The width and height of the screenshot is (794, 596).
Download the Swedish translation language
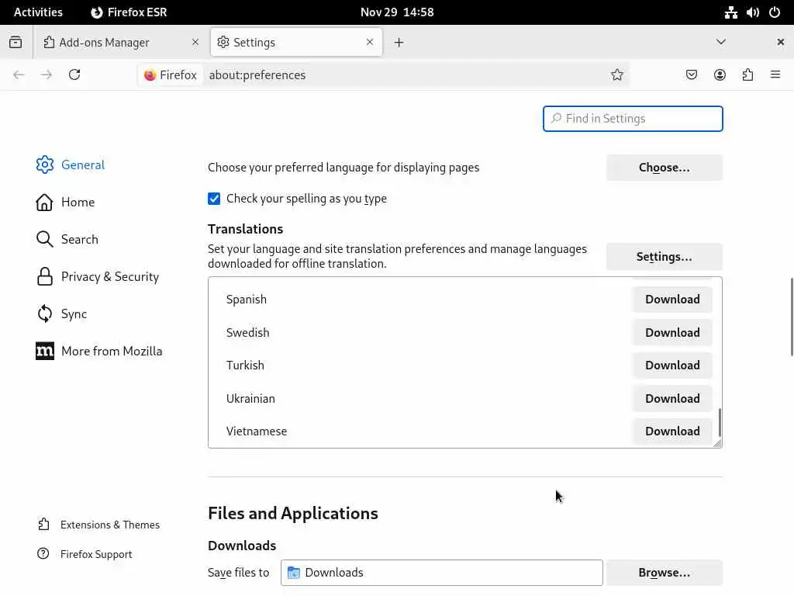672,332
